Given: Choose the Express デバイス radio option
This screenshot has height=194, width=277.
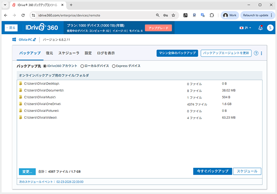Looking at the screenshot, I should click(114, 66).
